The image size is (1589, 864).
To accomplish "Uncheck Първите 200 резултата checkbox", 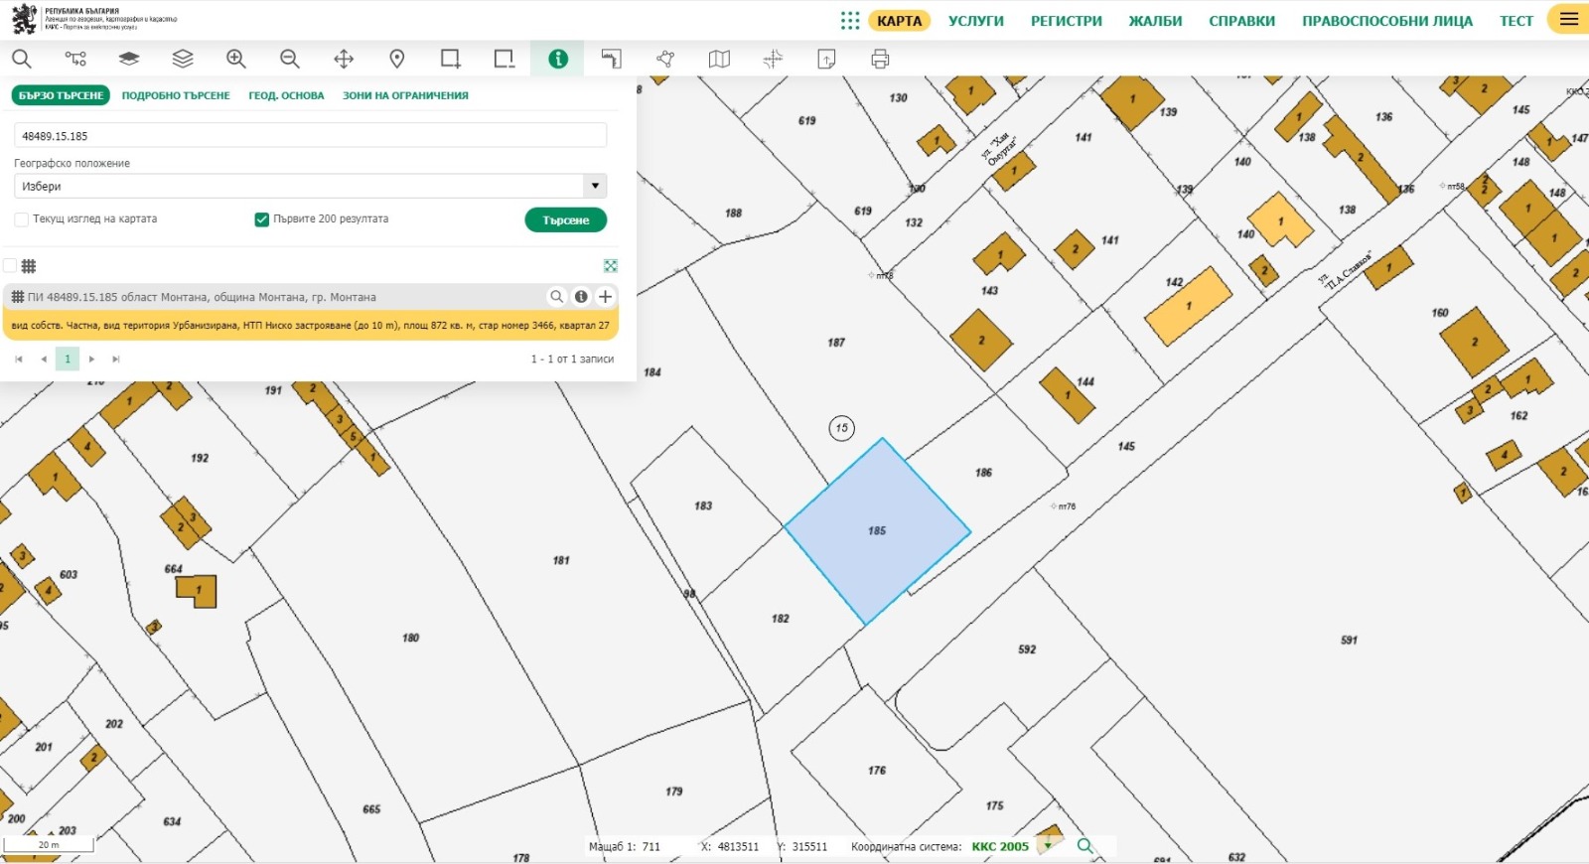I will tap(262, 219).
